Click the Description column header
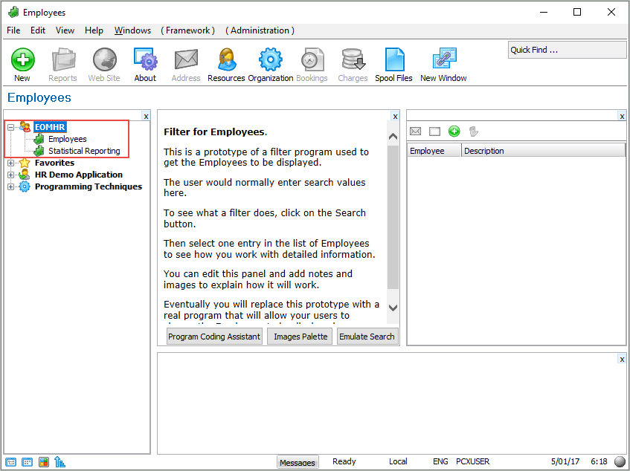The height and width of the screenshot is (471, 630). pos(543,151)
